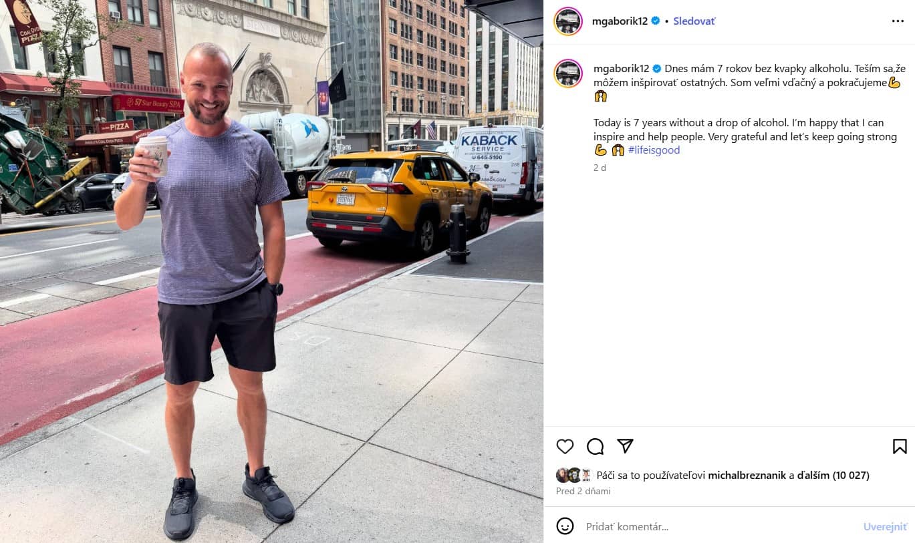Open the #lifeisgood hashtag
This screenshot has width=915, height=543.
point(654,150)
